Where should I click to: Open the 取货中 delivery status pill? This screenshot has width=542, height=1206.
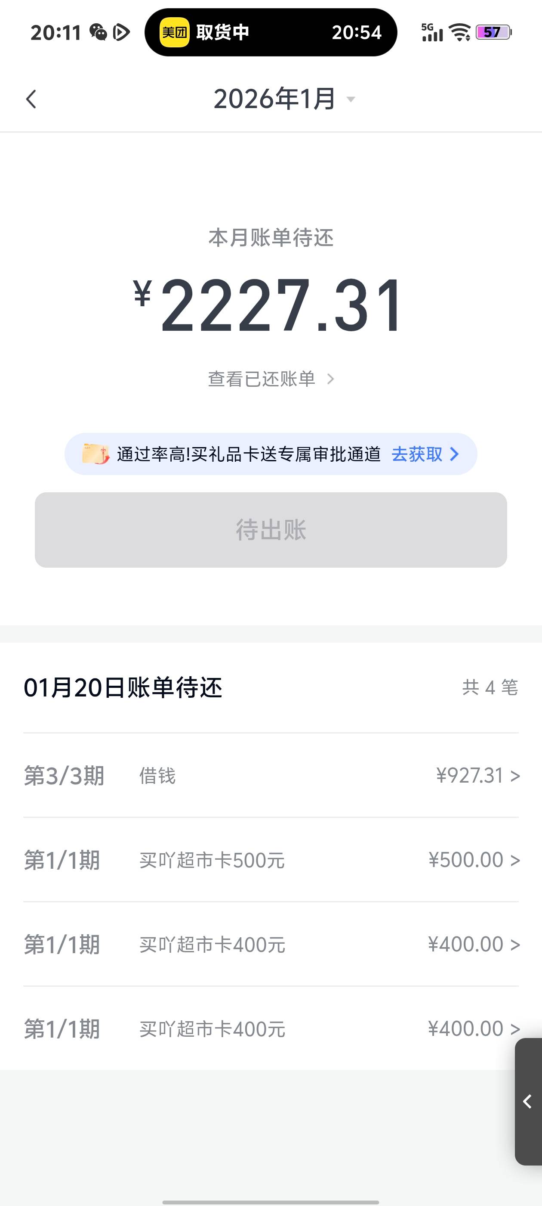click(271, 32)
